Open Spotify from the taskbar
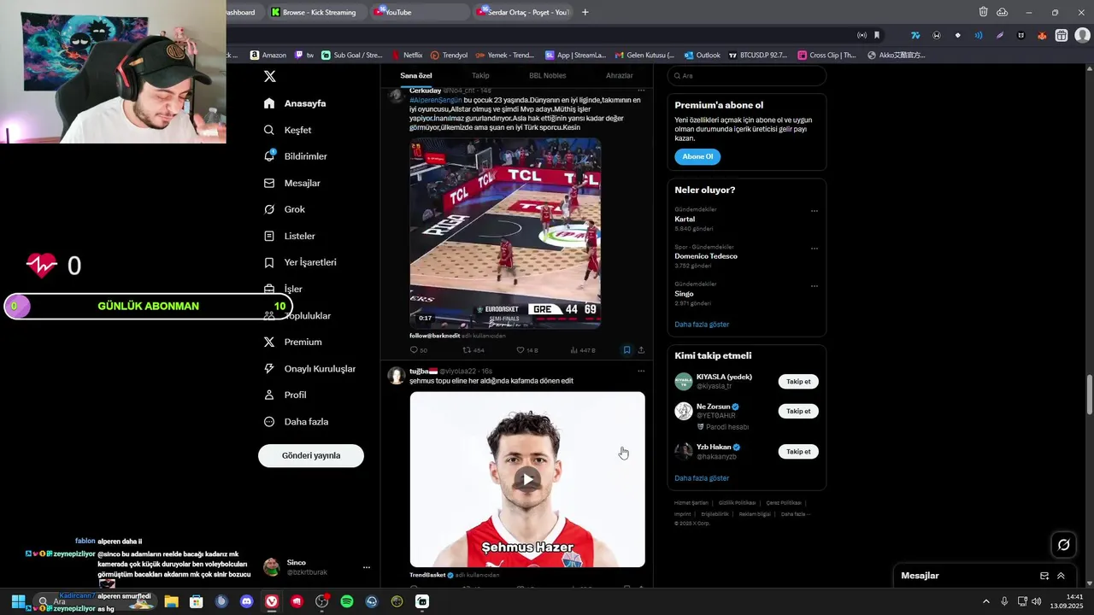 point(347,601)
